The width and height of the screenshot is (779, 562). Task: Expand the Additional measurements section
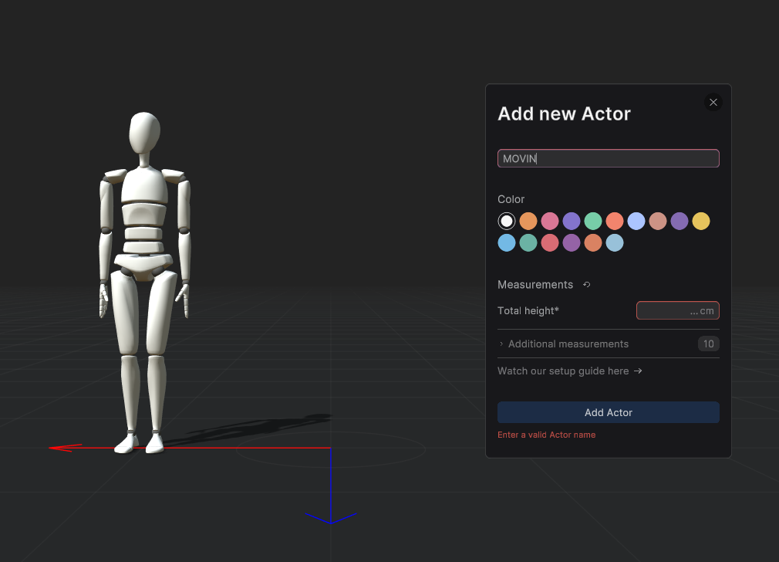tap(568, 344)
